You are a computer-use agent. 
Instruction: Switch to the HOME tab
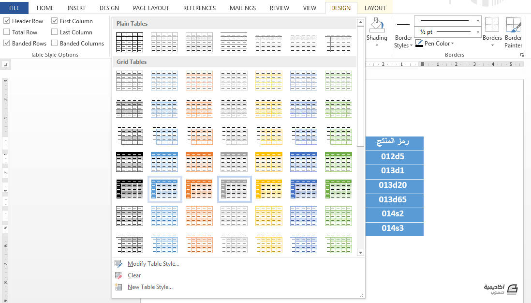(45, 8)
